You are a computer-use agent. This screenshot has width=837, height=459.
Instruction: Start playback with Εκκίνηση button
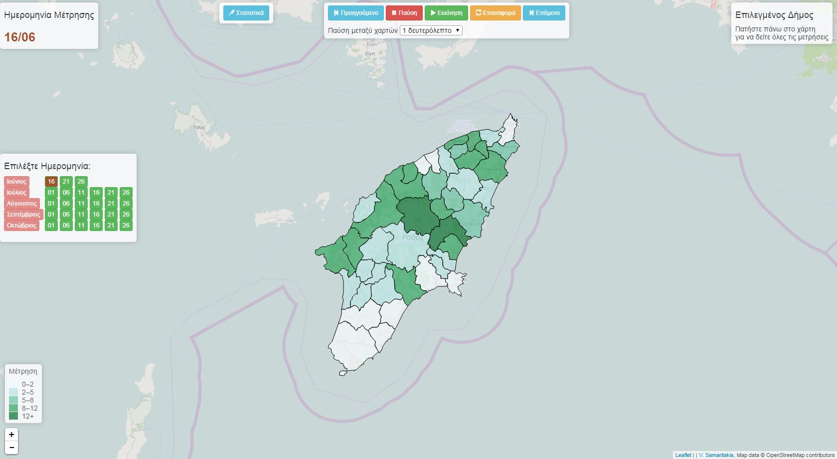[x=446, y=13]
